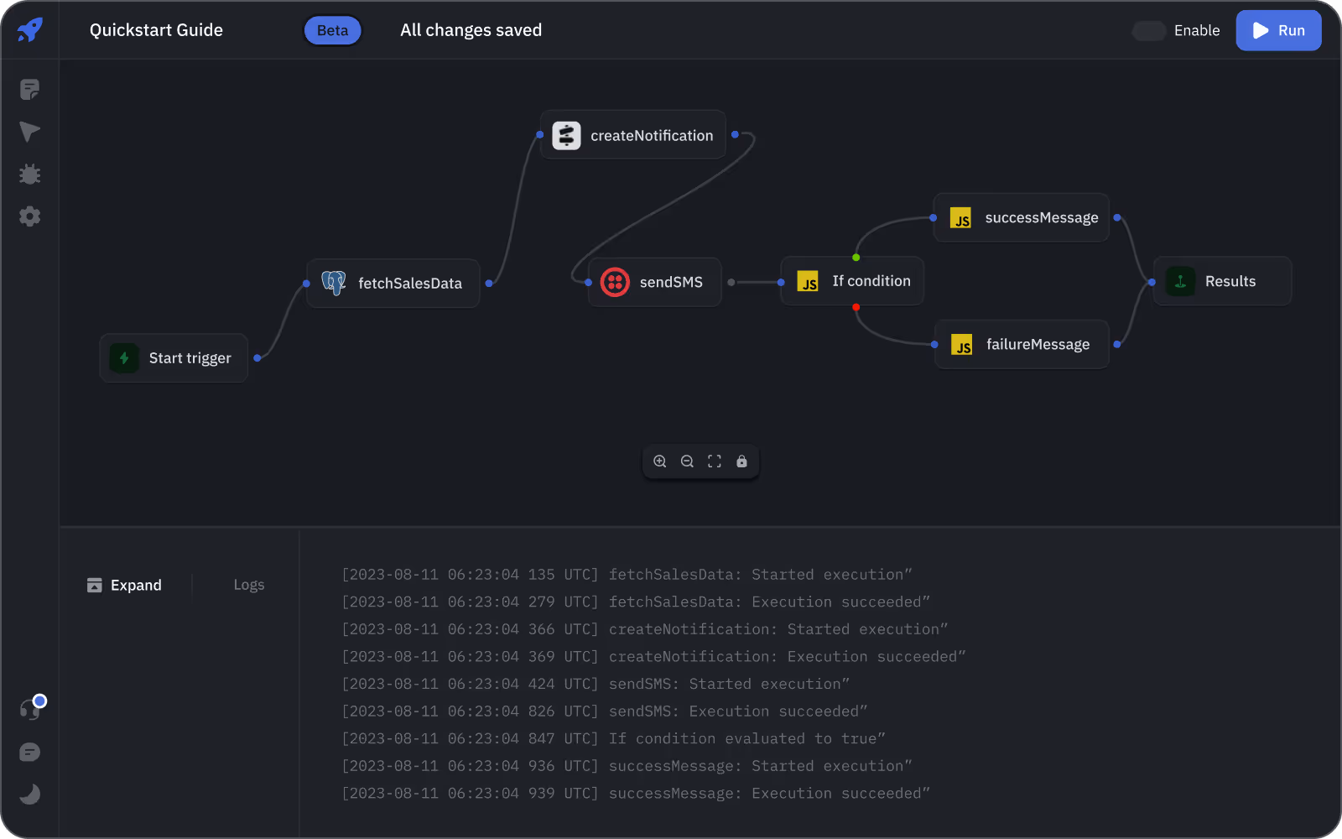This screenshot has height=839, width=1342.
Task: Select the triggers arrow icon in sidebar
Action: pos(29,132)
